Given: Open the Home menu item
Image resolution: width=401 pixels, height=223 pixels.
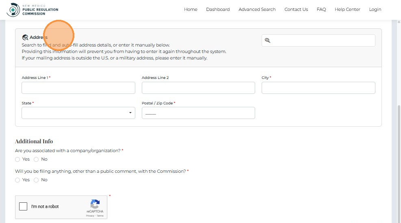Looking at the screenshot, I should click(191, 9).
